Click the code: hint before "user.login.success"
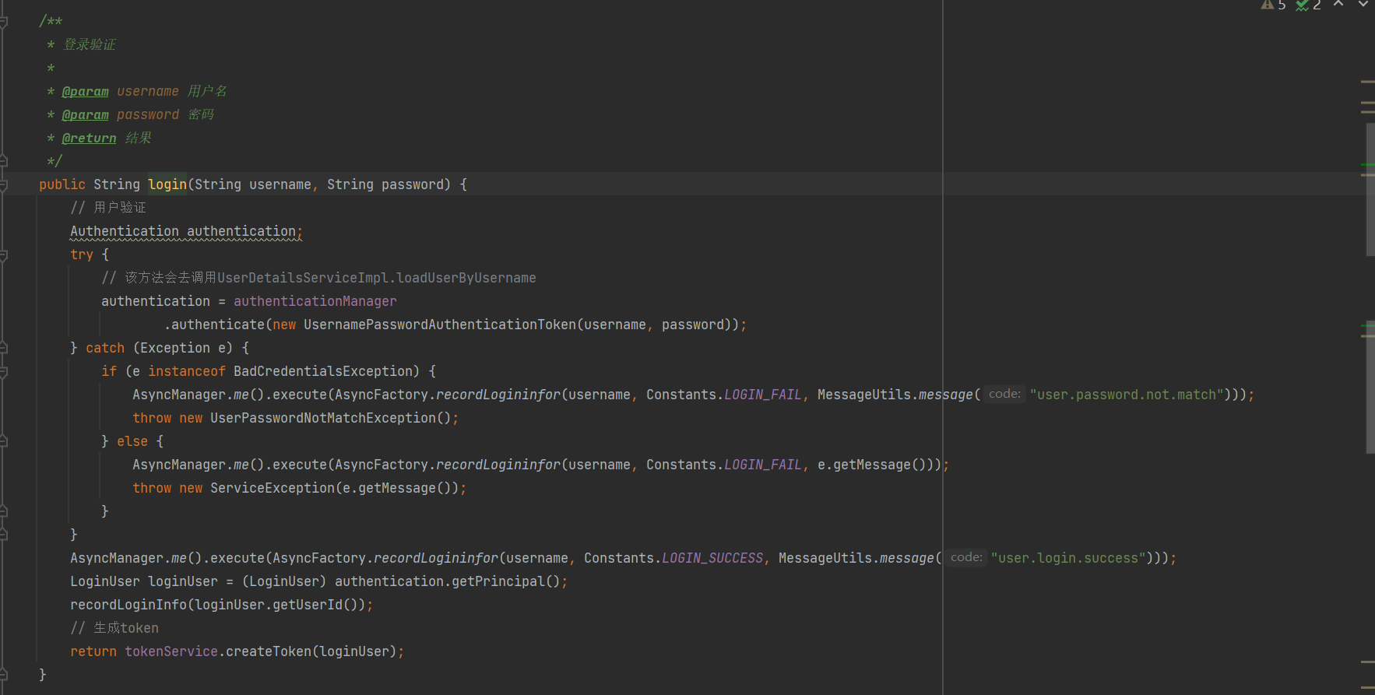This screenshot has height=695, width=1375. coord(966,557)
